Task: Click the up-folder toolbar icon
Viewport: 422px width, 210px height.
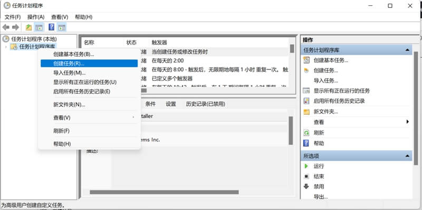Action: click(28, 27)
